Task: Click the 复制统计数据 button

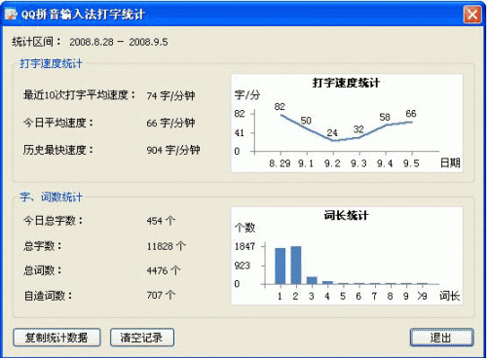Action: (56, 338)
